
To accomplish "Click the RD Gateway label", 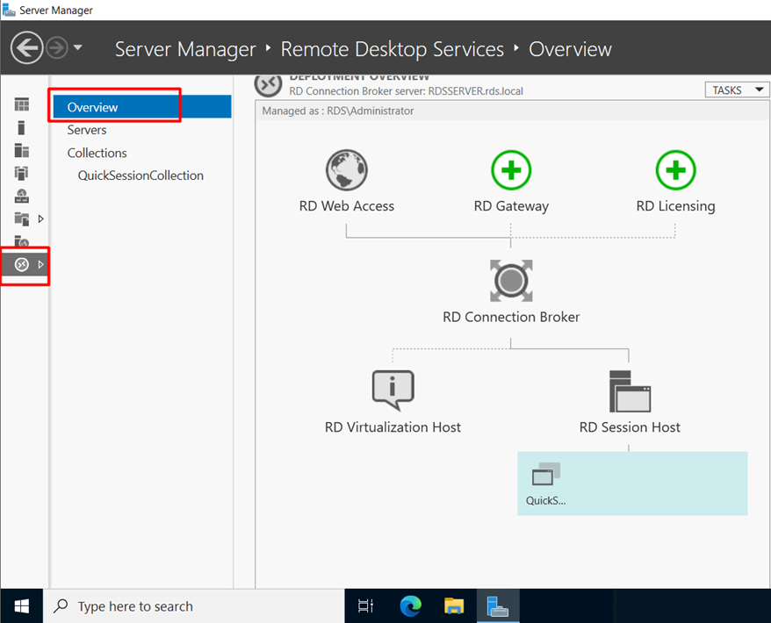I will [511, 206].
